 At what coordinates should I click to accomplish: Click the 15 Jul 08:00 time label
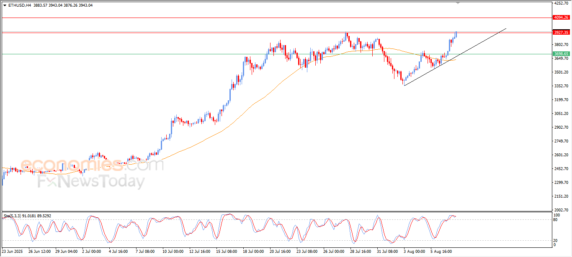(227, 252)
